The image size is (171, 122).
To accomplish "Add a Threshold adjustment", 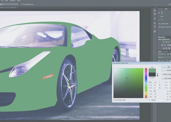I will click(169, 48).
